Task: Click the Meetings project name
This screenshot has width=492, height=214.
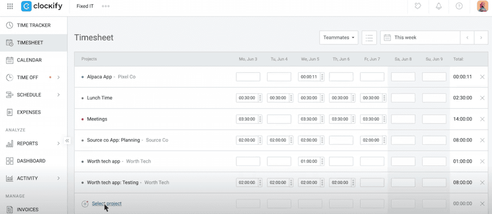Action: (97, 119)
